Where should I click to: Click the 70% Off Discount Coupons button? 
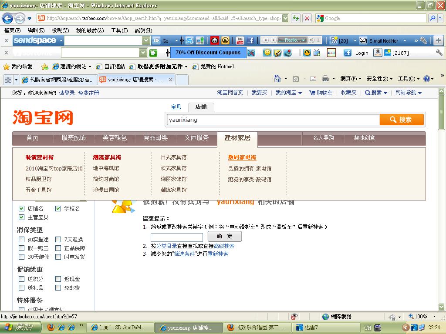pos(208,53)
